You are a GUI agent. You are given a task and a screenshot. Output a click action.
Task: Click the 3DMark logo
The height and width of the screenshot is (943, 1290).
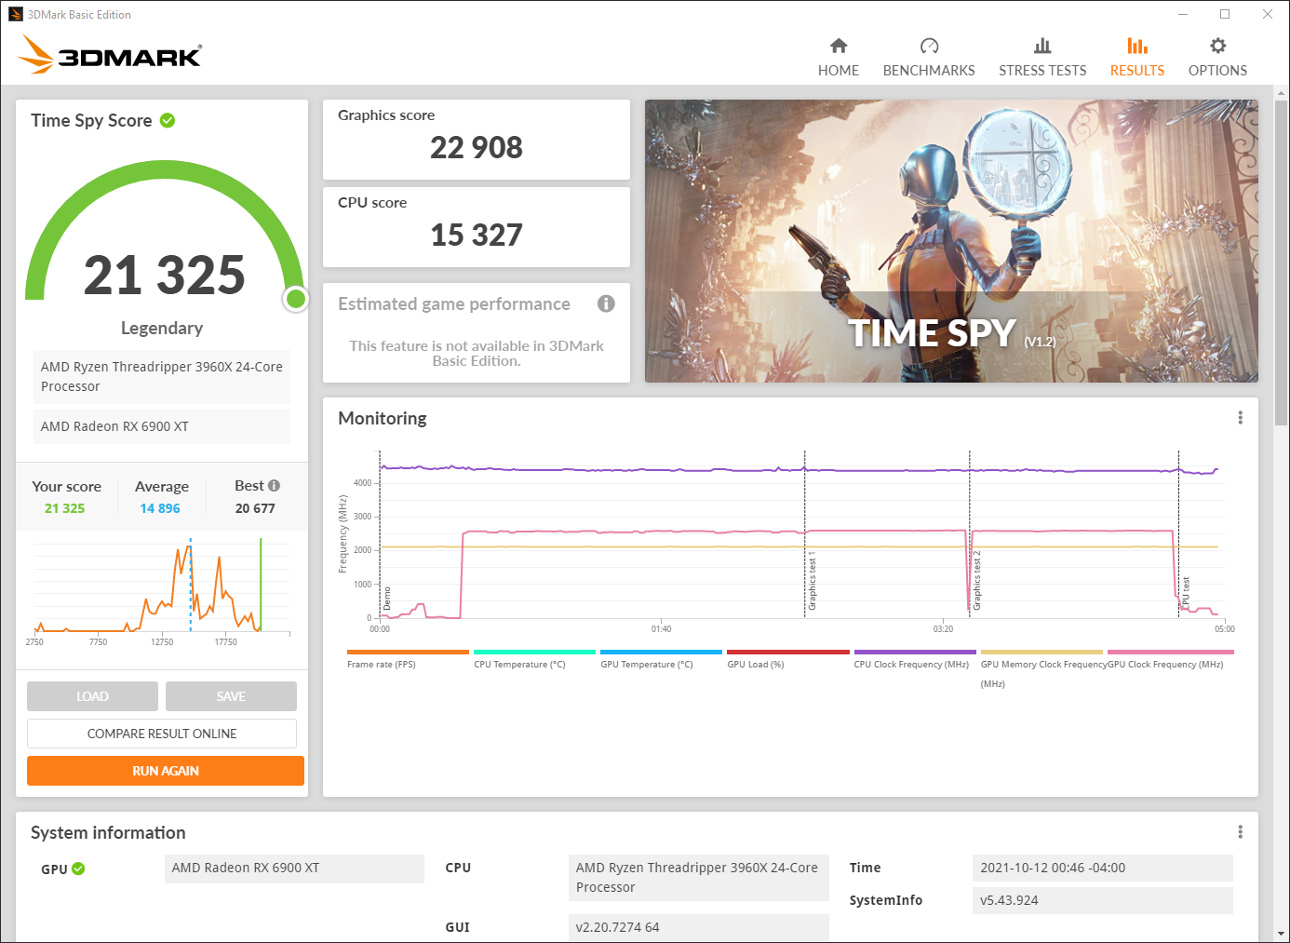(x=110, y=55)
